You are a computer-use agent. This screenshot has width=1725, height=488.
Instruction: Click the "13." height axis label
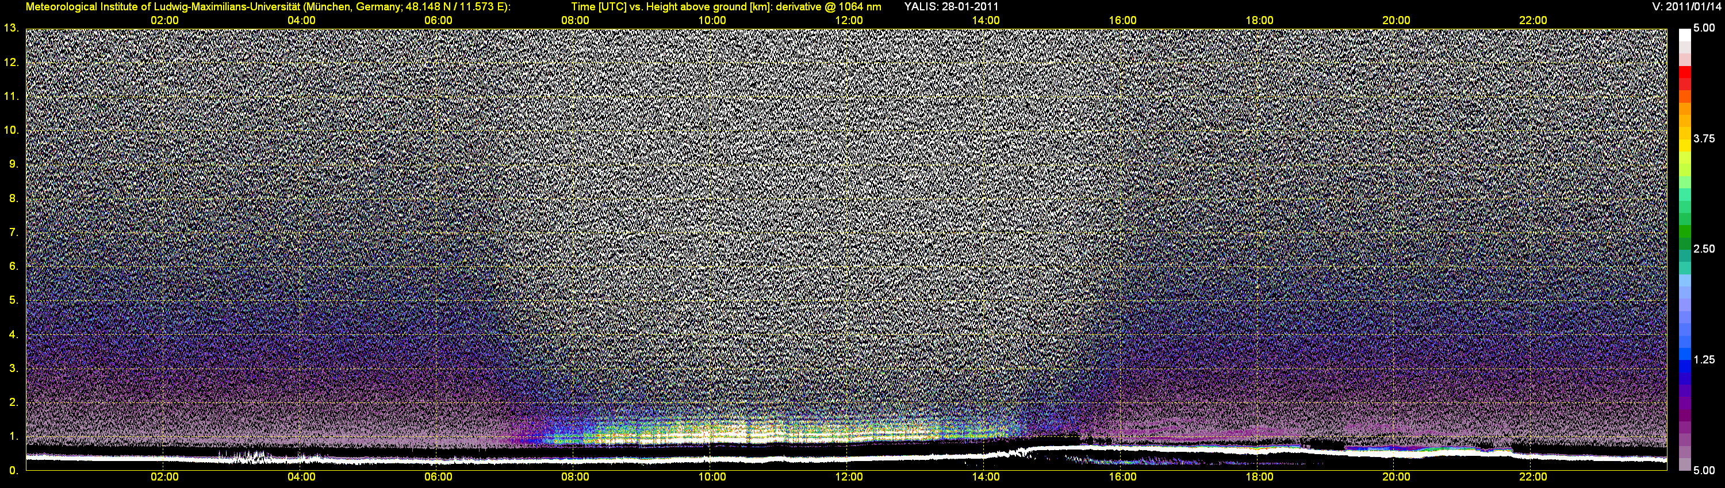click(11, 28)
